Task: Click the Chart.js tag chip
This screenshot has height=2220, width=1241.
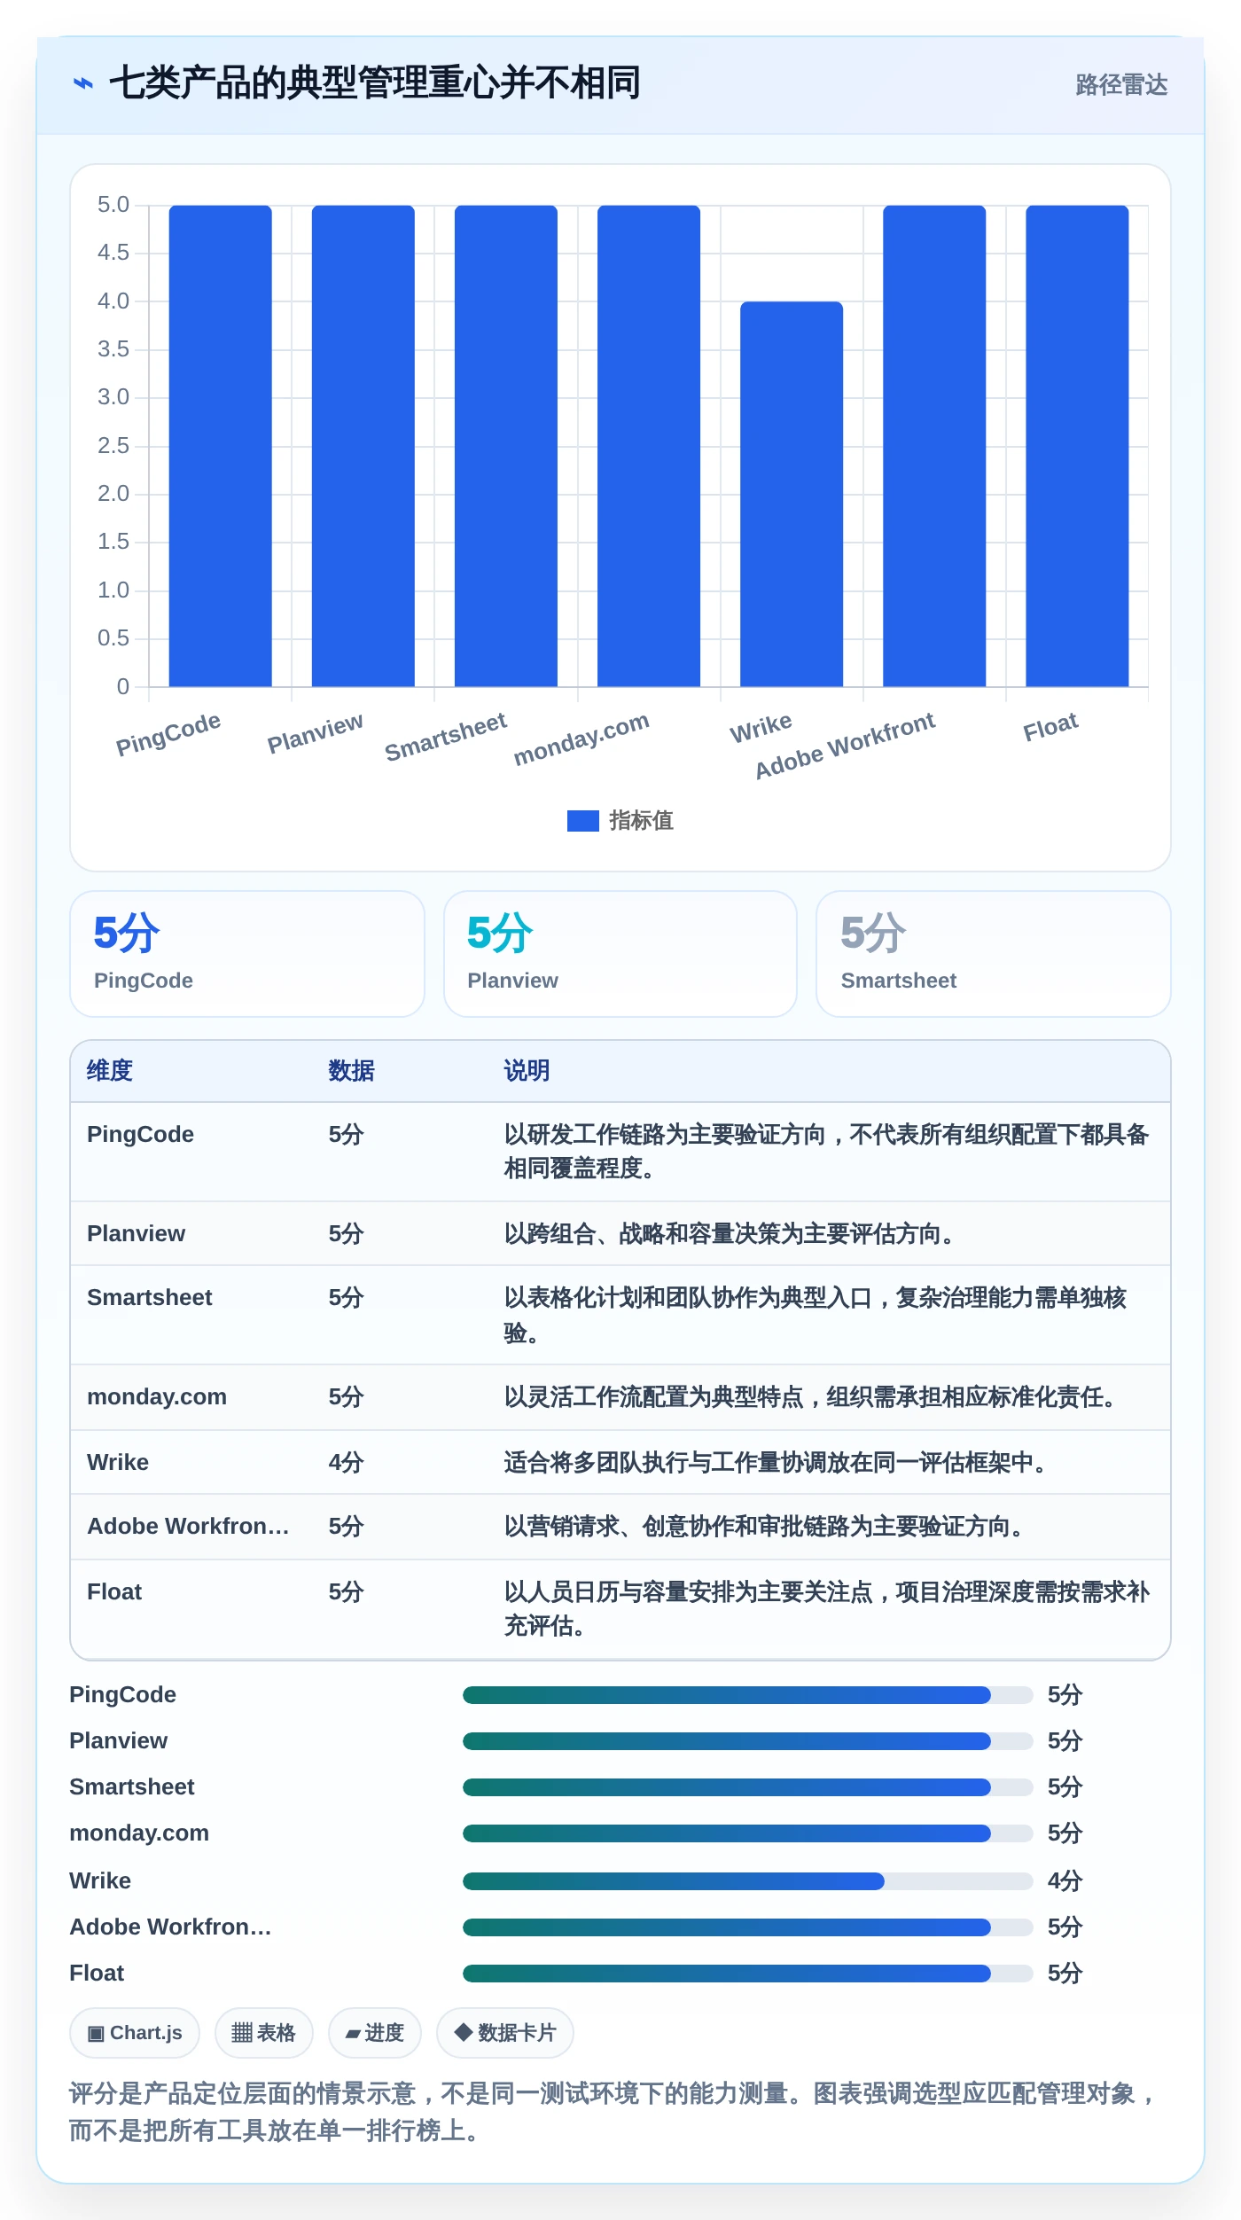Action: click(x=135, y=2033)
